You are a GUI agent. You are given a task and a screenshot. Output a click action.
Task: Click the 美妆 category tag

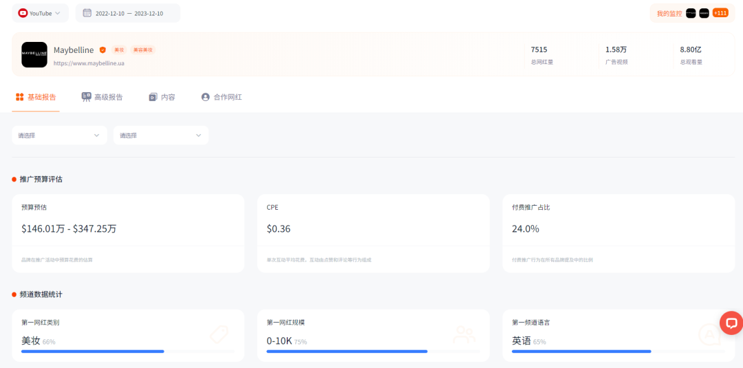(119, 50)
